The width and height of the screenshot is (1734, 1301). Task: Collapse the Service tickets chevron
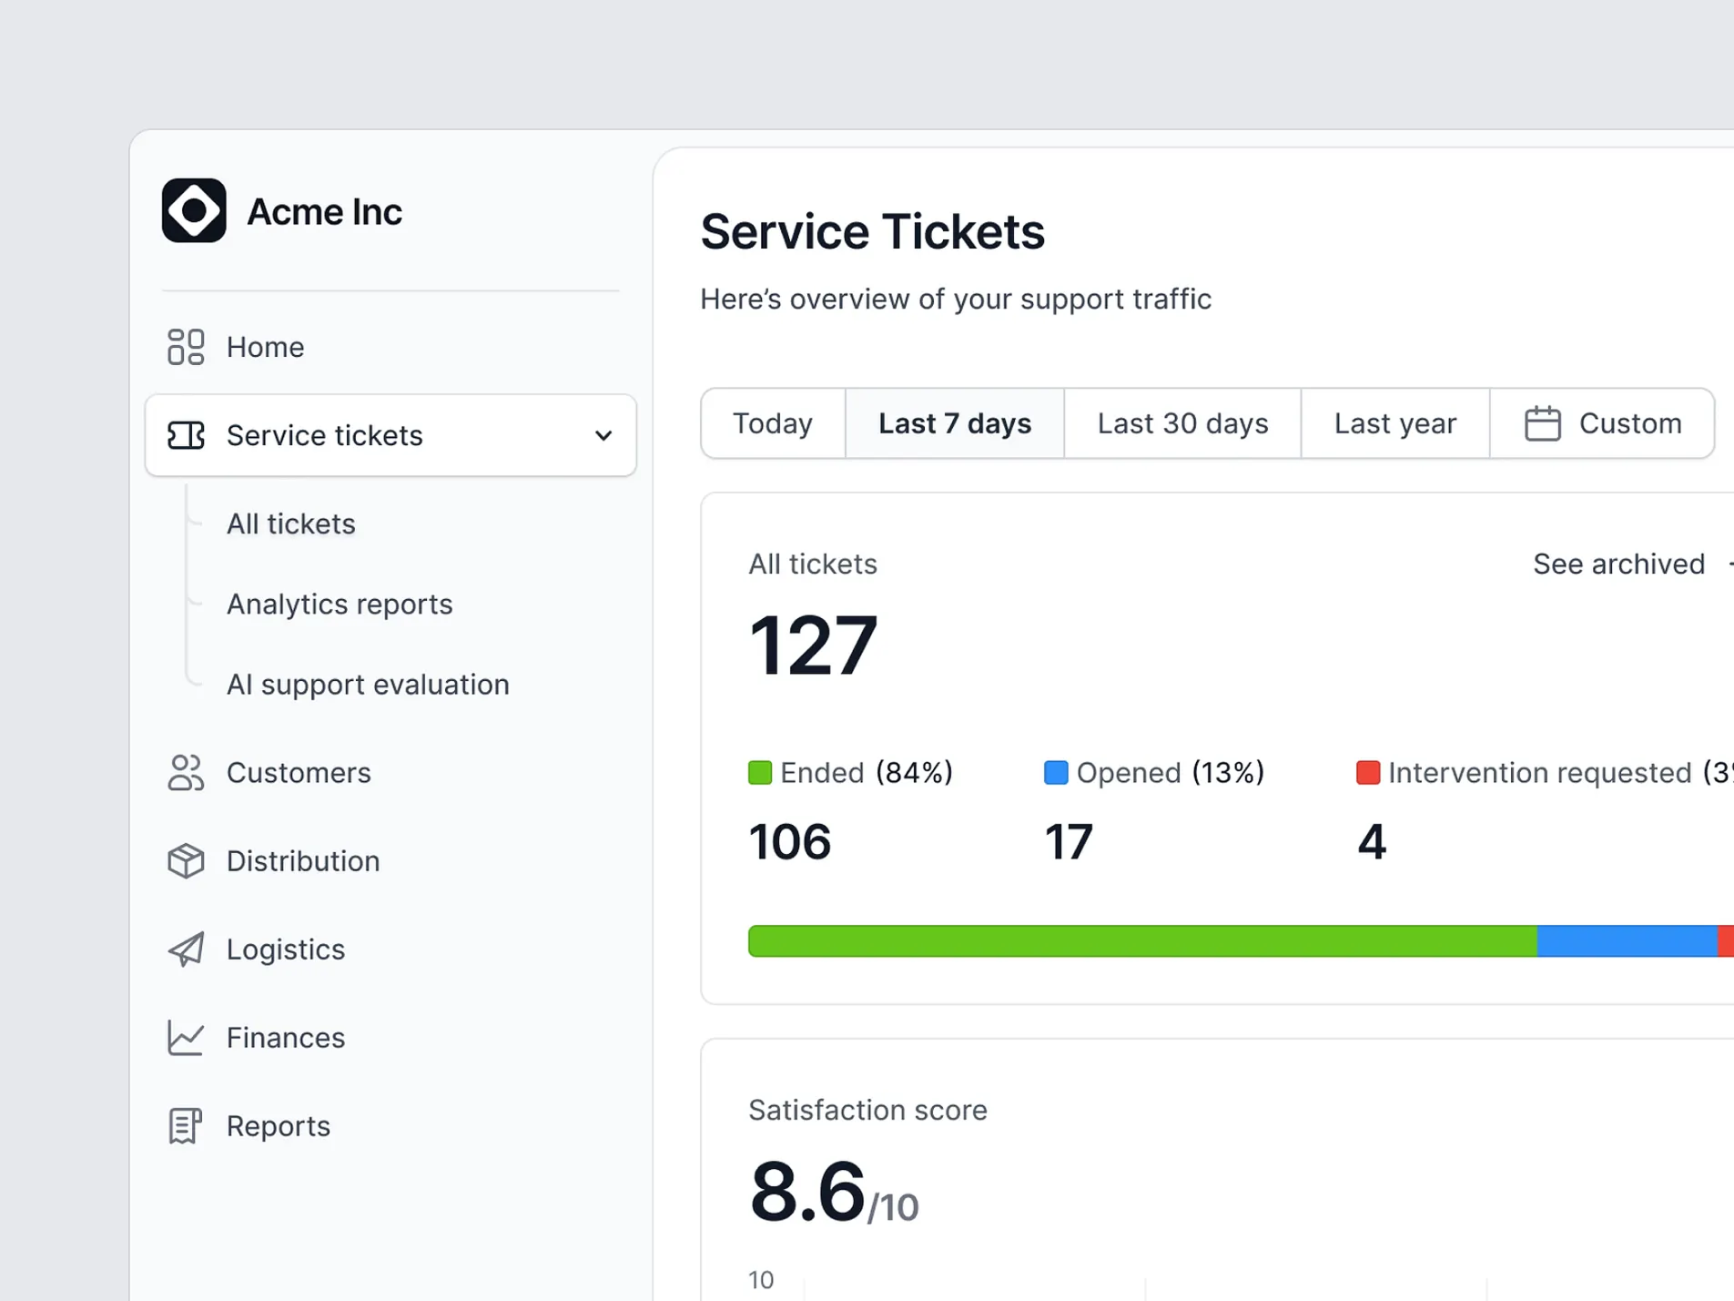[x=603, y=435]
